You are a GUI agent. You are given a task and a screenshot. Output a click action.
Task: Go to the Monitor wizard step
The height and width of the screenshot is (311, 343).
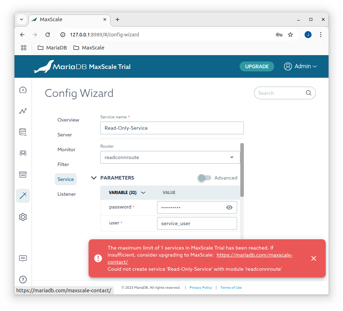[x=66, y=149]
